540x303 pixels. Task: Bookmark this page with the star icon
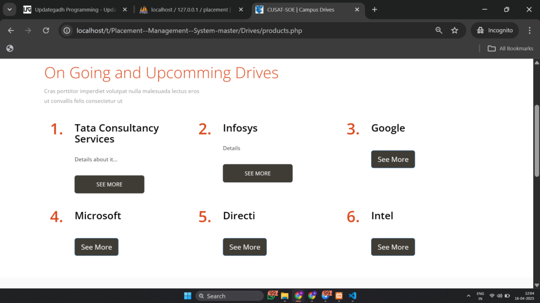pos(455,31)
